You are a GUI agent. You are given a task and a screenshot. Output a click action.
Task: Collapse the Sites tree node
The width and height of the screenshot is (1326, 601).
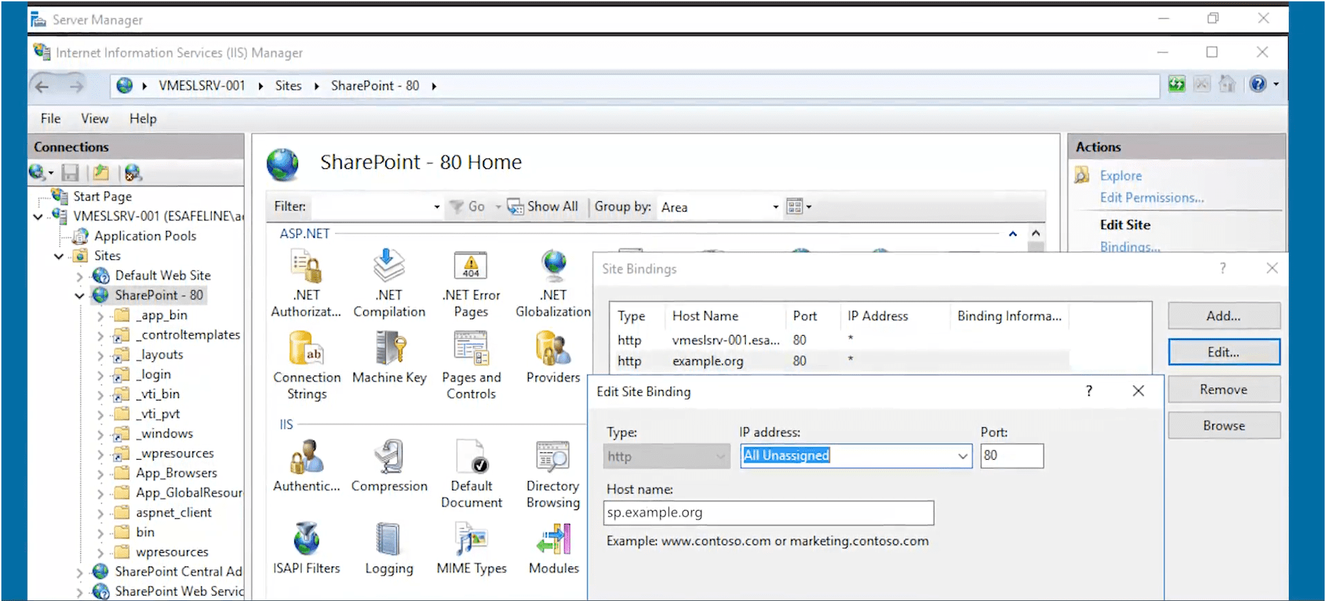pyautogui.click(x=59, y=256)
